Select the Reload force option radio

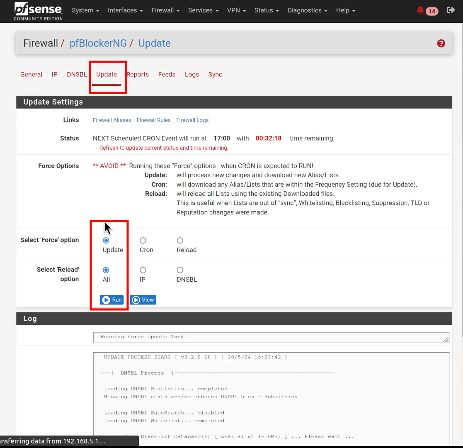pos(180,241)
